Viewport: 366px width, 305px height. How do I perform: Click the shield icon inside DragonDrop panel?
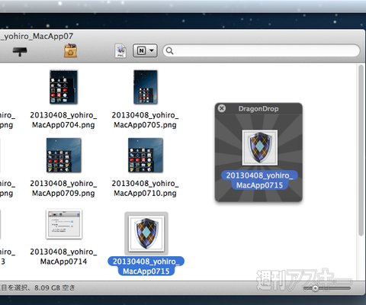point(259,147)
